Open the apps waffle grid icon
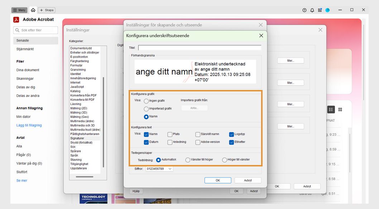Screen dimensions: 379x209 click(320, 10)
